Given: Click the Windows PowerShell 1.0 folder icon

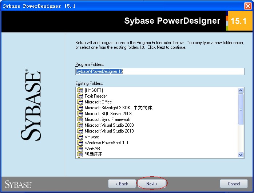Looking at the screenshot, I should click(x=80, y=143).
